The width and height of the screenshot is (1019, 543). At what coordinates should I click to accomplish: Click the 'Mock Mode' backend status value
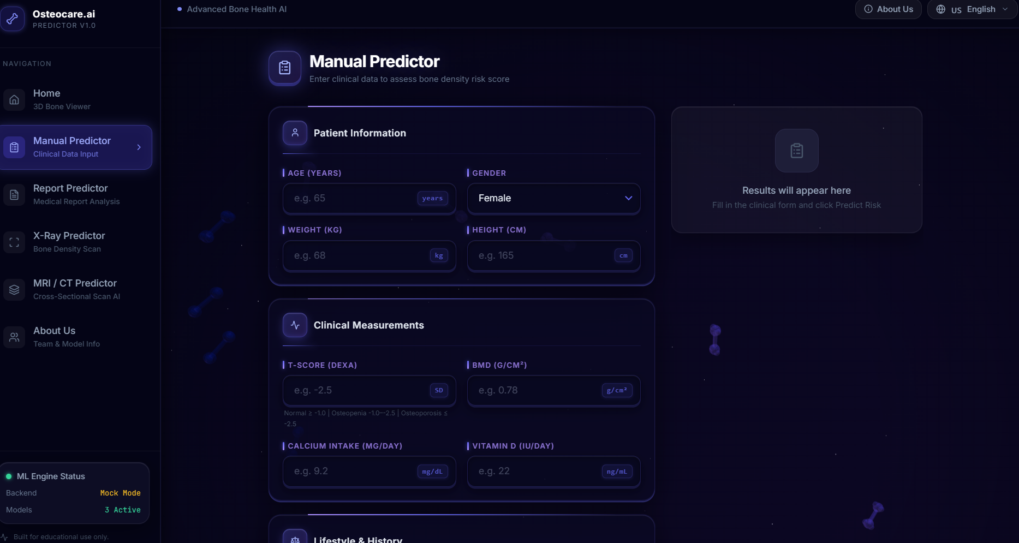(121, 493)
